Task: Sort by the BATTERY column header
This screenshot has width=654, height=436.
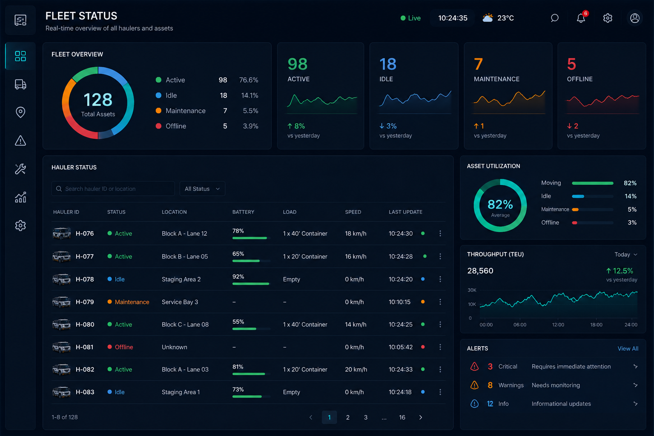Action: 243,212
